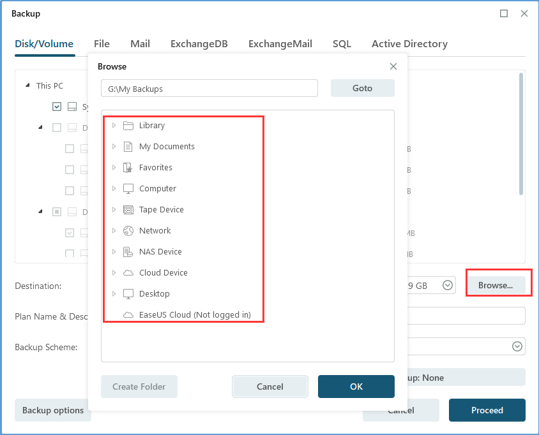Switch to the Active Directory tab

point(410,44)
